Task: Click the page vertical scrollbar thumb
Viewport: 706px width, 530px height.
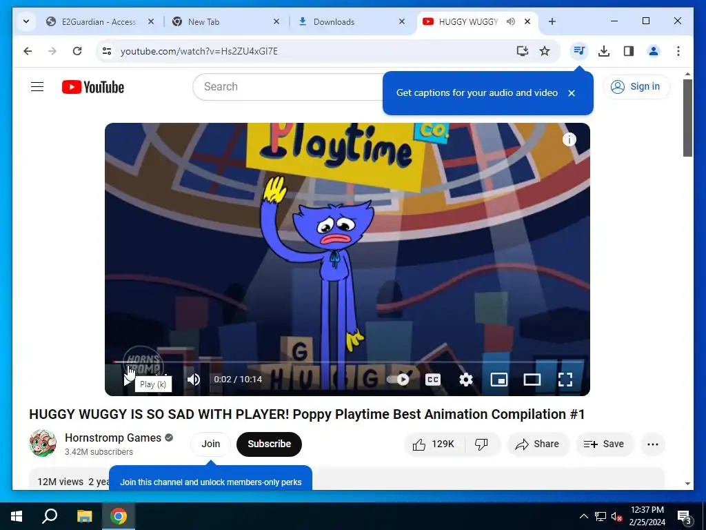Action: click(x=687, y=118)
